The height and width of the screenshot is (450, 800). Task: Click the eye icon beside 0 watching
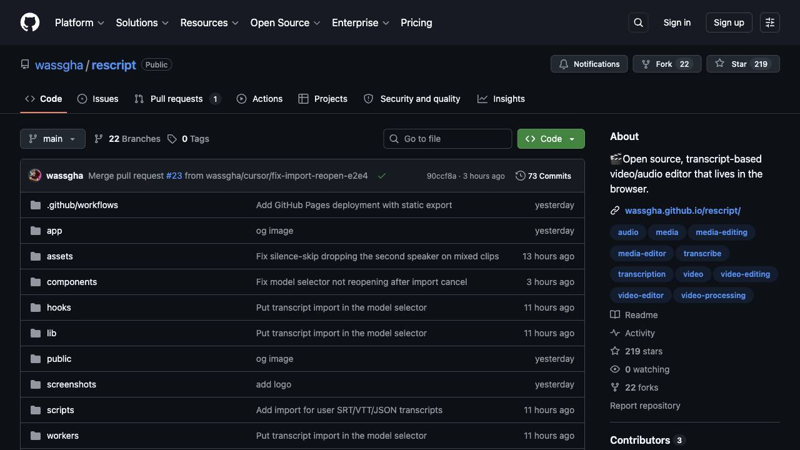click(615, 369)
